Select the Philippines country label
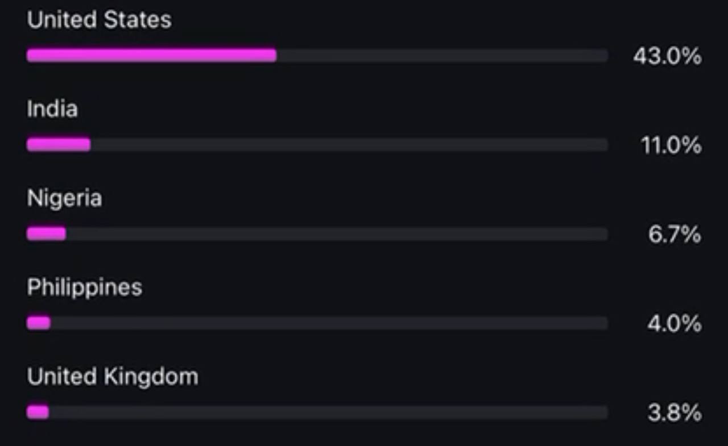 84,287
